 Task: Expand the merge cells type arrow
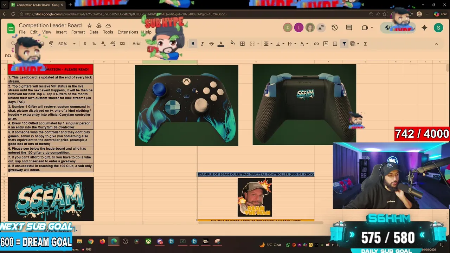pyautogui.click(x=258, y=44)
